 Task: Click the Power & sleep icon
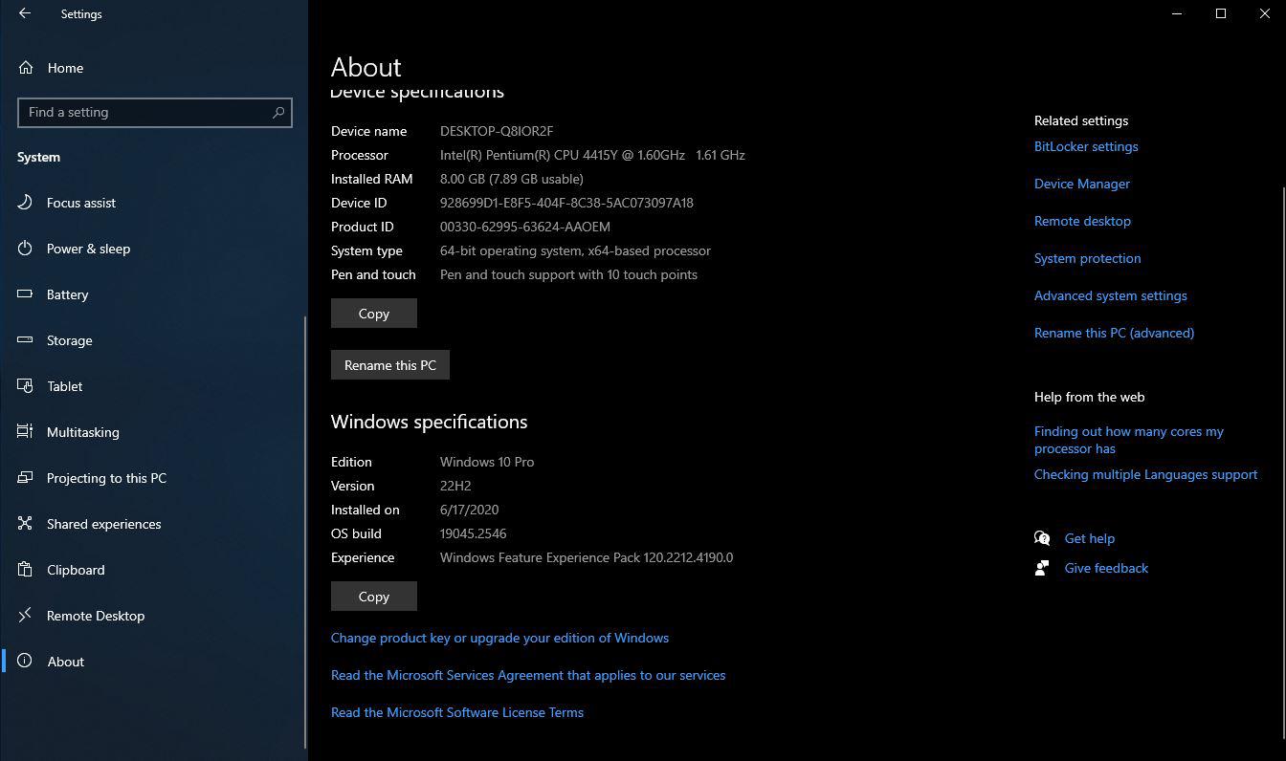26,249
